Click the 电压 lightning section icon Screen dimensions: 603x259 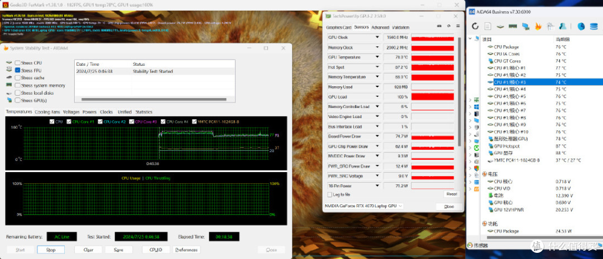tap(484, 174)
